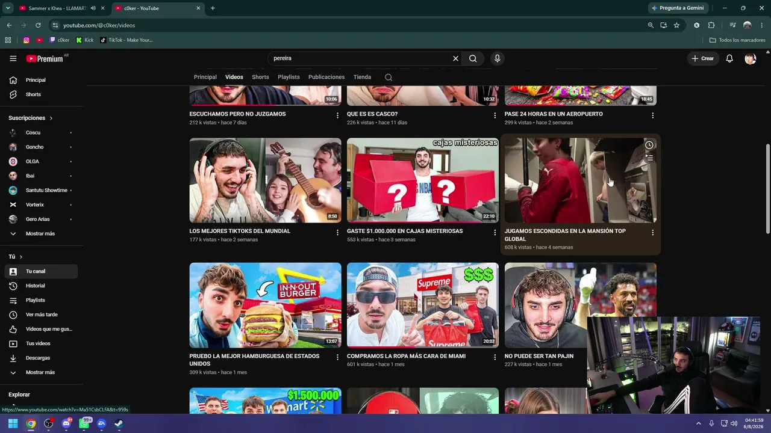Screen dimensions: 771x433
Task: Go to Shorts in the left sidebar
Action: 41,94
